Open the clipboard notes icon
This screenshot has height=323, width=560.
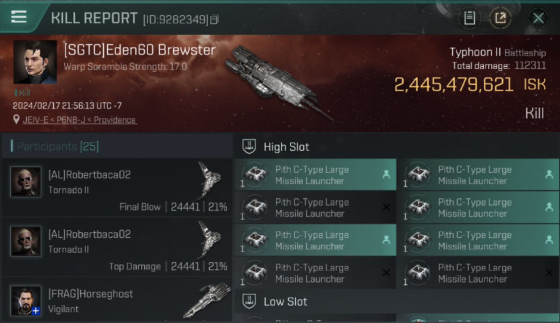point(470,18)
